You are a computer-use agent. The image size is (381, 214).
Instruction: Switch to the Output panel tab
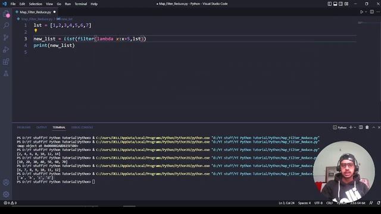pos(41,127)
